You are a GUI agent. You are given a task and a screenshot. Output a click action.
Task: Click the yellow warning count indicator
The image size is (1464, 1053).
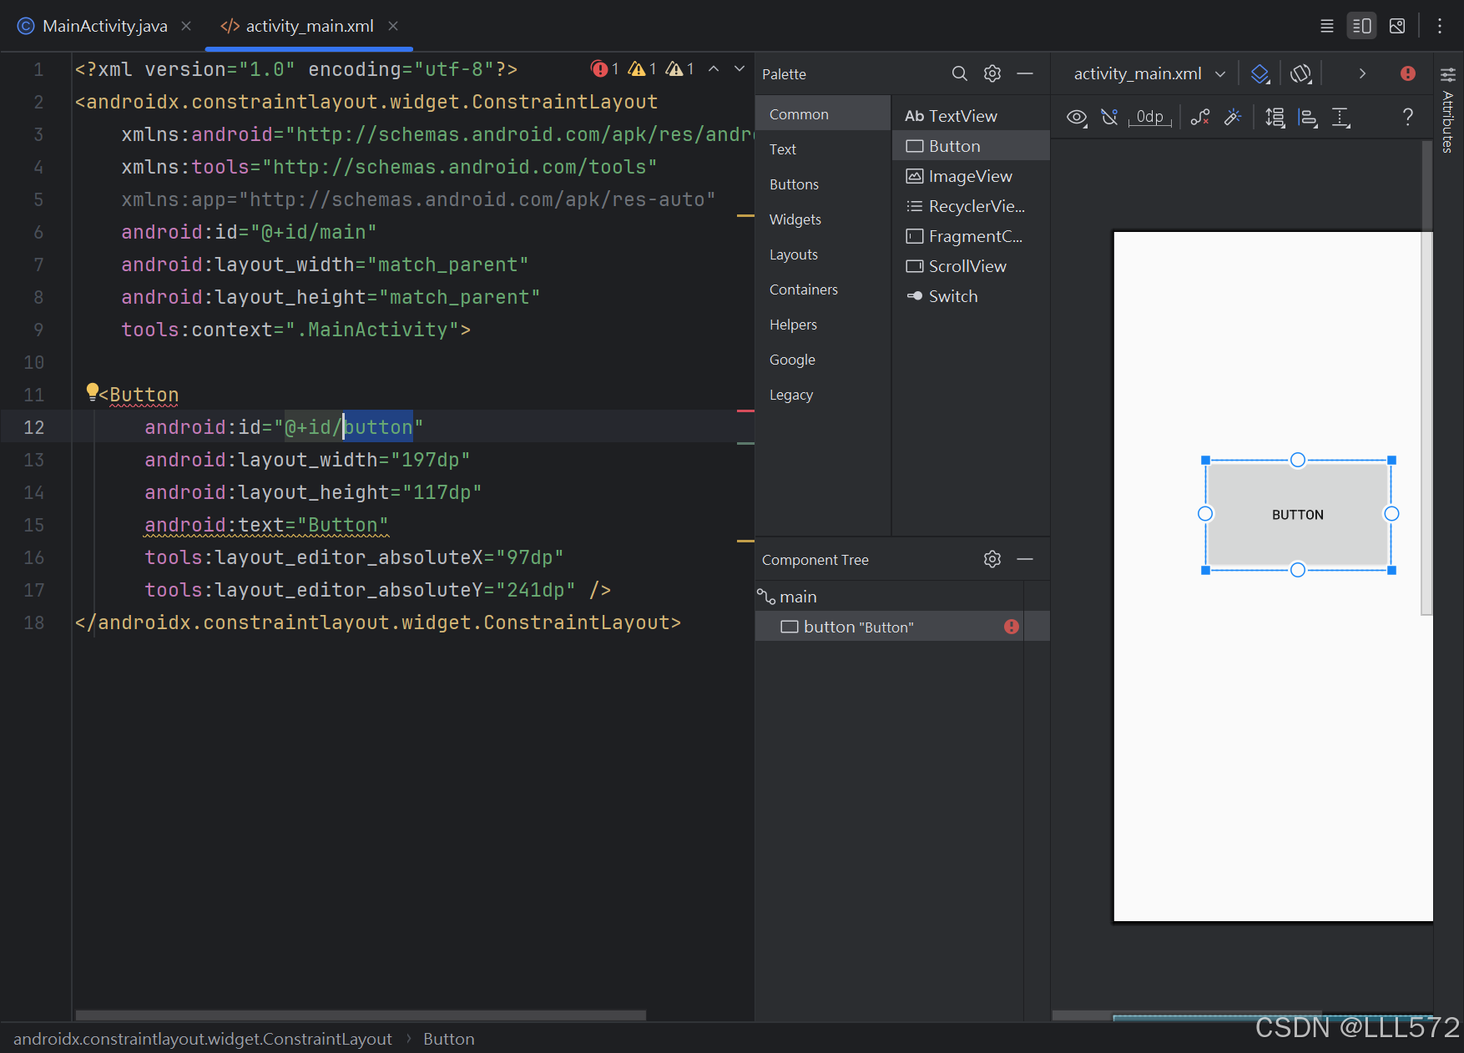(643, 68)
